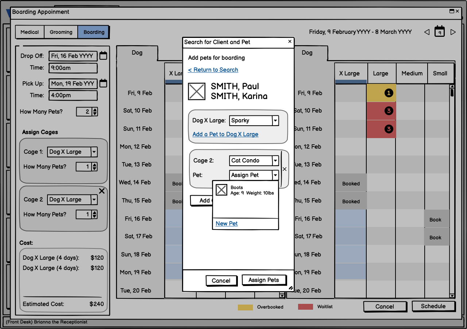Click the Drop Off time field
Viewport: 467px width, 329px height.
click(x=73, y=68)
